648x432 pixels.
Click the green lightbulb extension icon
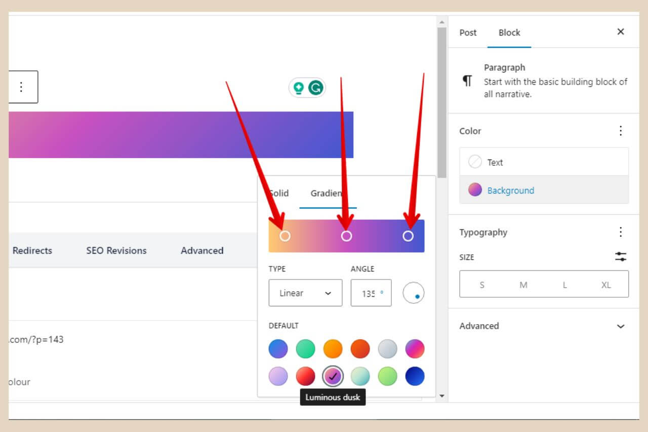(x=299, y=88)
